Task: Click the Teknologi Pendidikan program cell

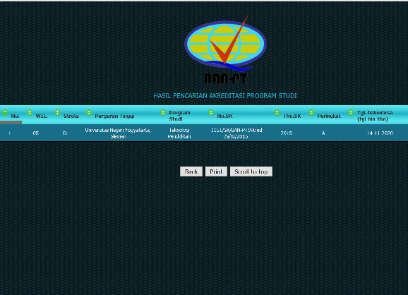Action: (x=179, y=133)
